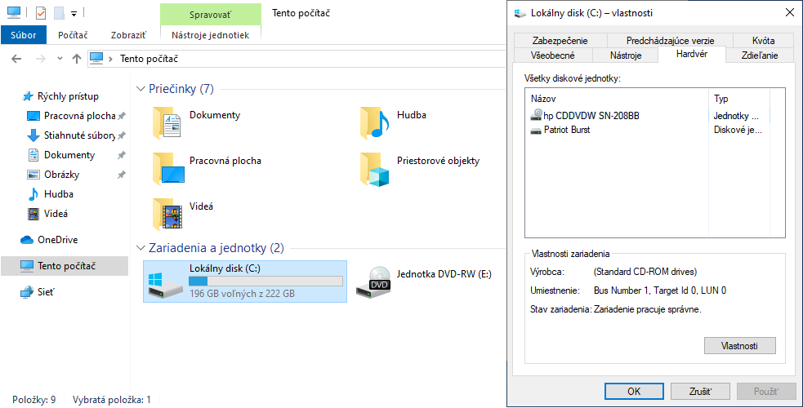Image resolution: width=803 pixels, height=408 pixels.
Task: Click the 196 GB voľných z 222 GB text
Action: point(242,294)
